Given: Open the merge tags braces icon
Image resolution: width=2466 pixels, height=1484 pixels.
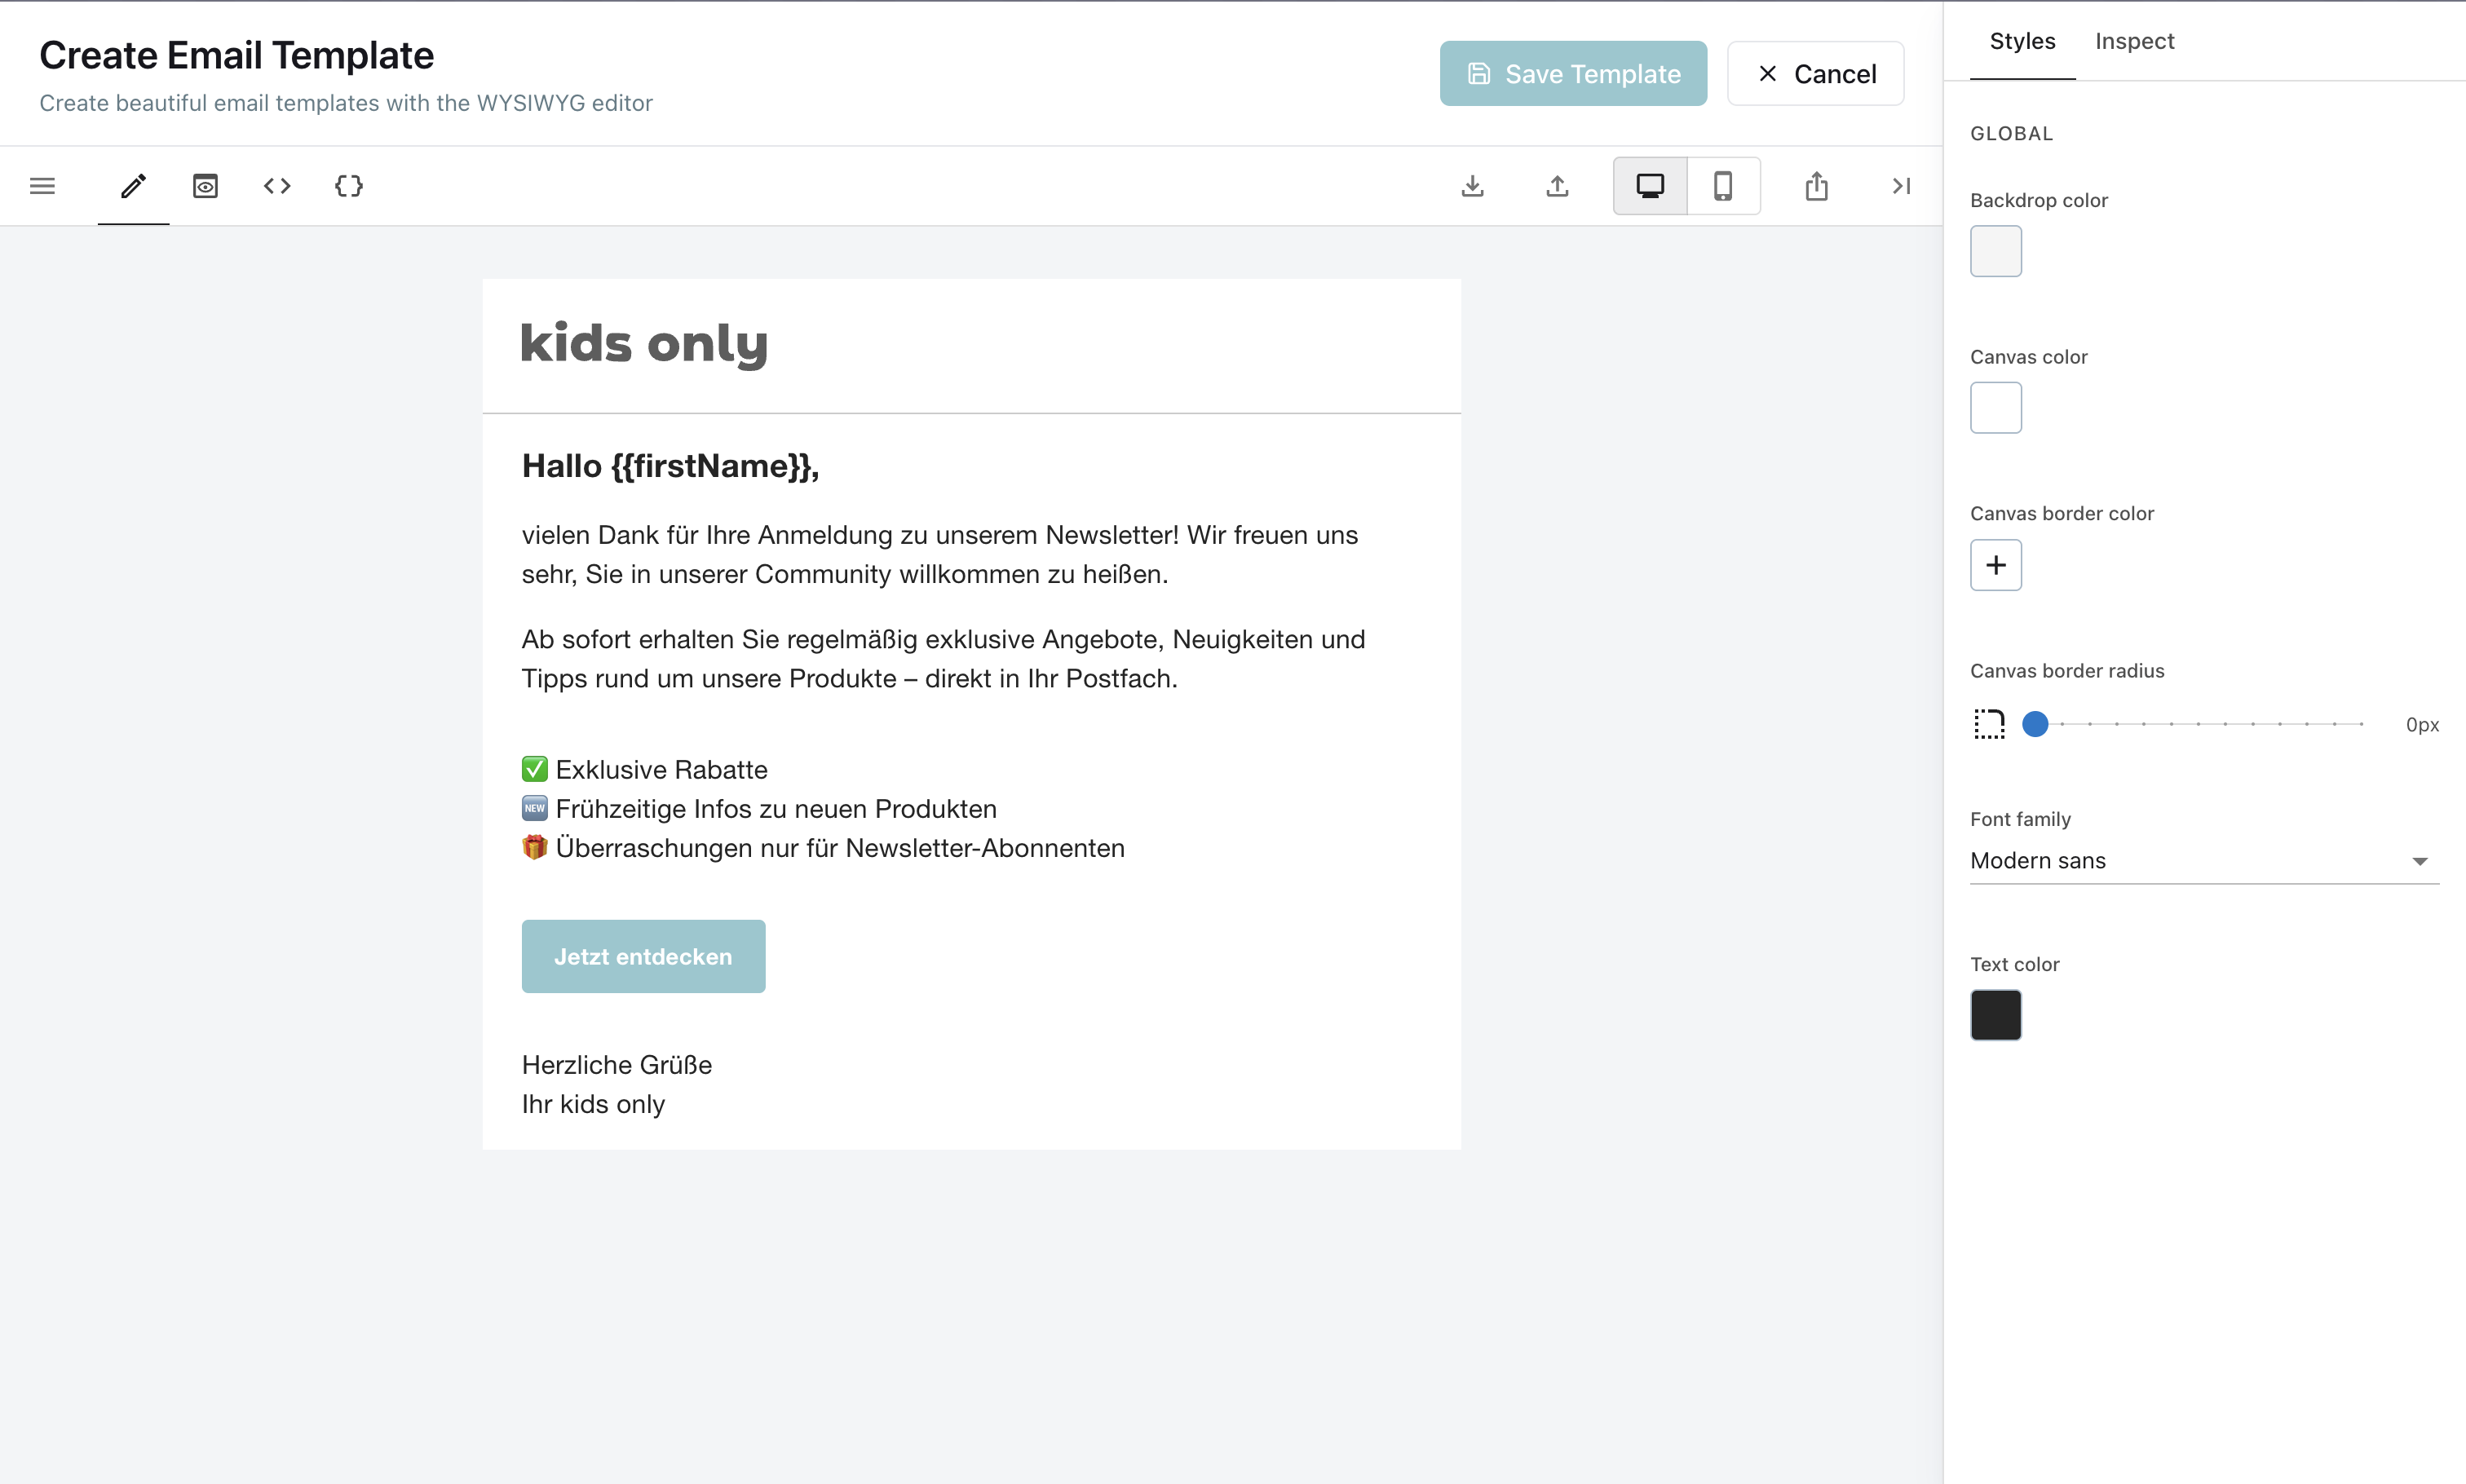Looking at the screenshot, I should (349, 186).
